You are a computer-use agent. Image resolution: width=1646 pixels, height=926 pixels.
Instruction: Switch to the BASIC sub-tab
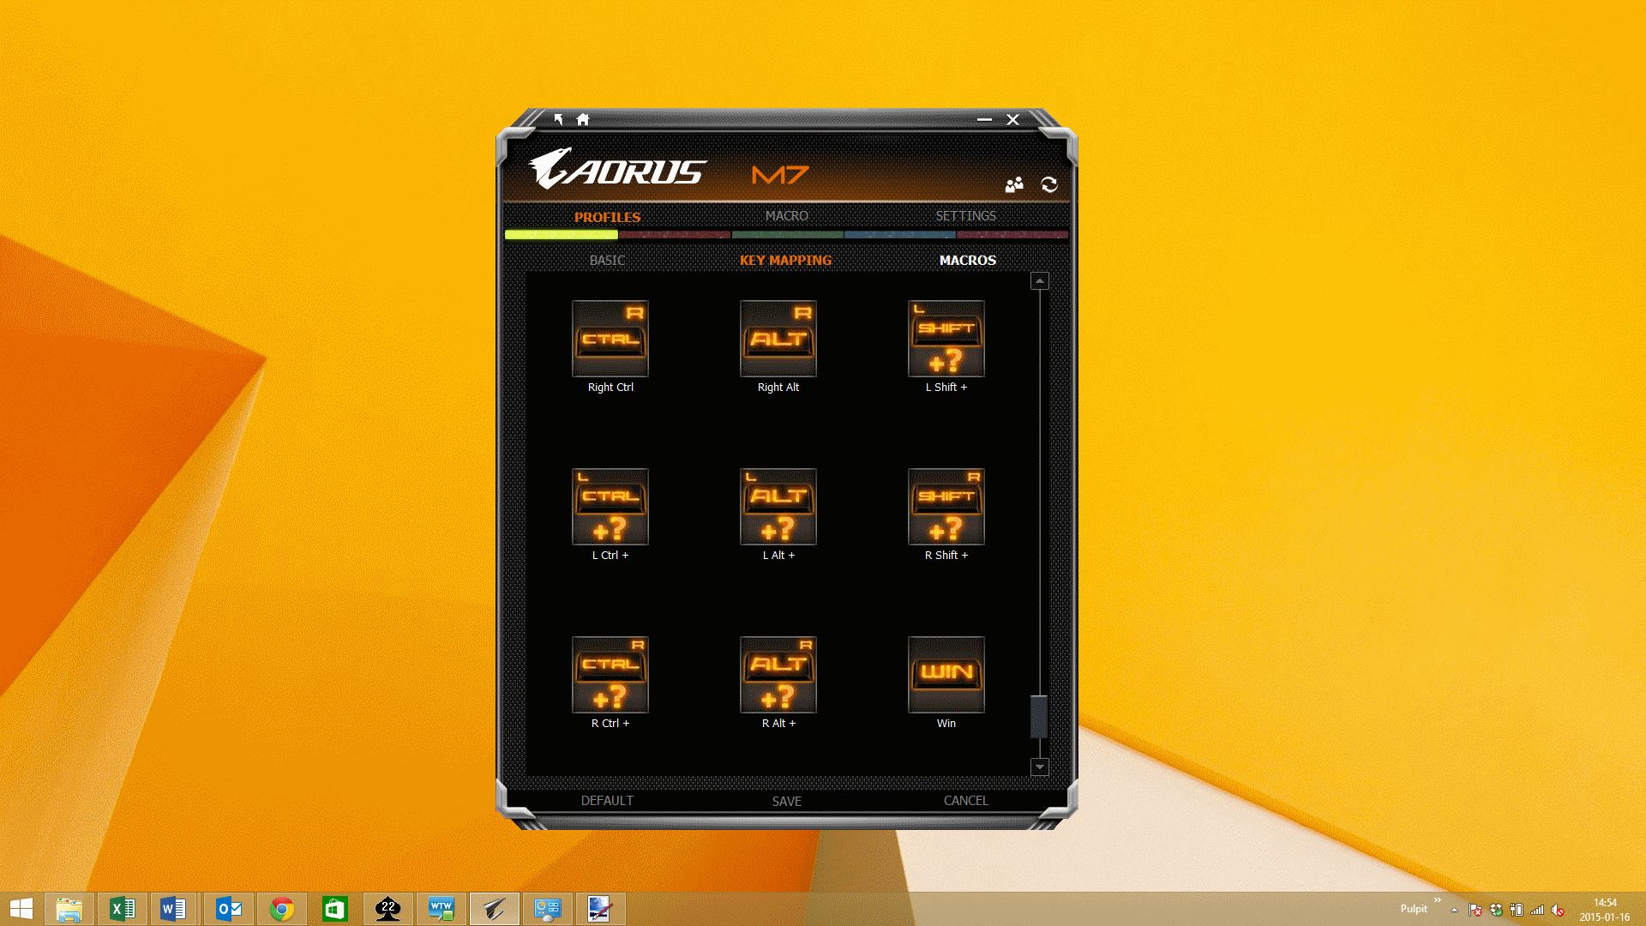pyautogui.click(x=607, y=261)
